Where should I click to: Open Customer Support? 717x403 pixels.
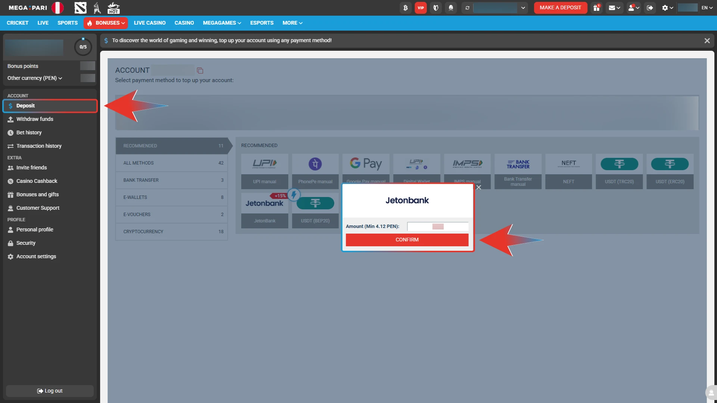[x=50, y=208]
